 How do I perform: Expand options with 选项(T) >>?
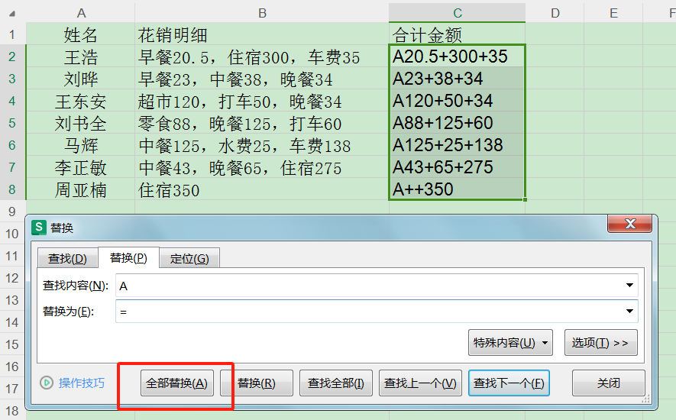(600, 343)
